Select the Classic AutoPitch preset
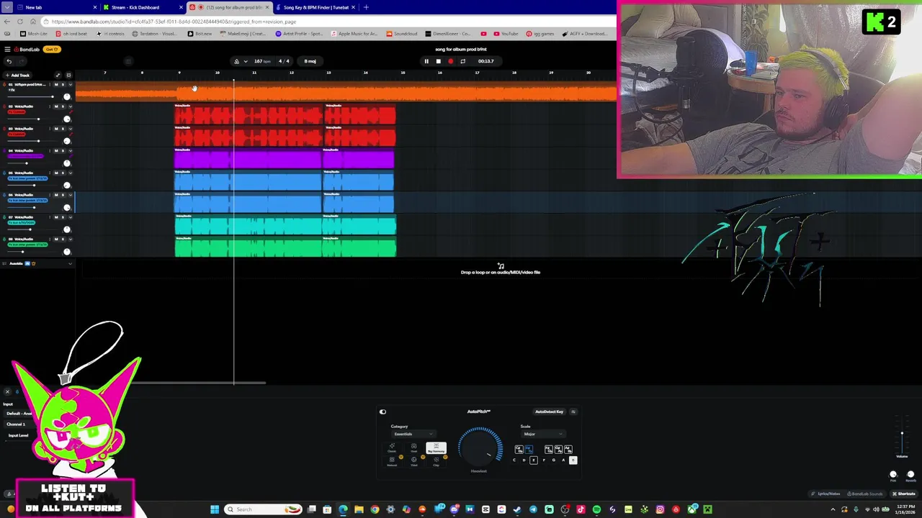922x518 pixels. [392, 448]
